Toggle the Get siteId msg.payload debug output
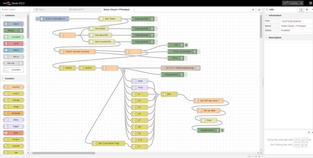Viewport: 313px width, 158px height. pos(156,28)
